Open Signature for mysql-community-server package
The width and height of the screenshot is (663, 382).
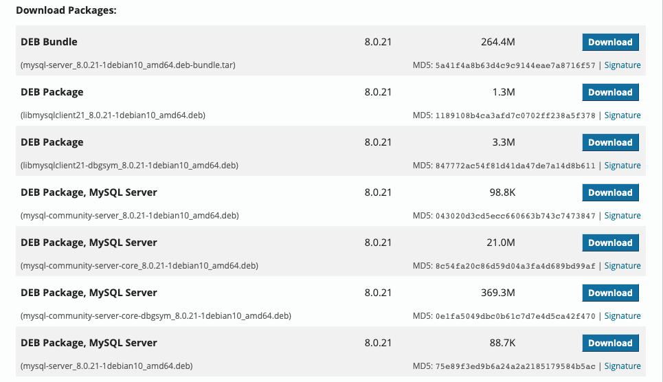tap(622, 216)
